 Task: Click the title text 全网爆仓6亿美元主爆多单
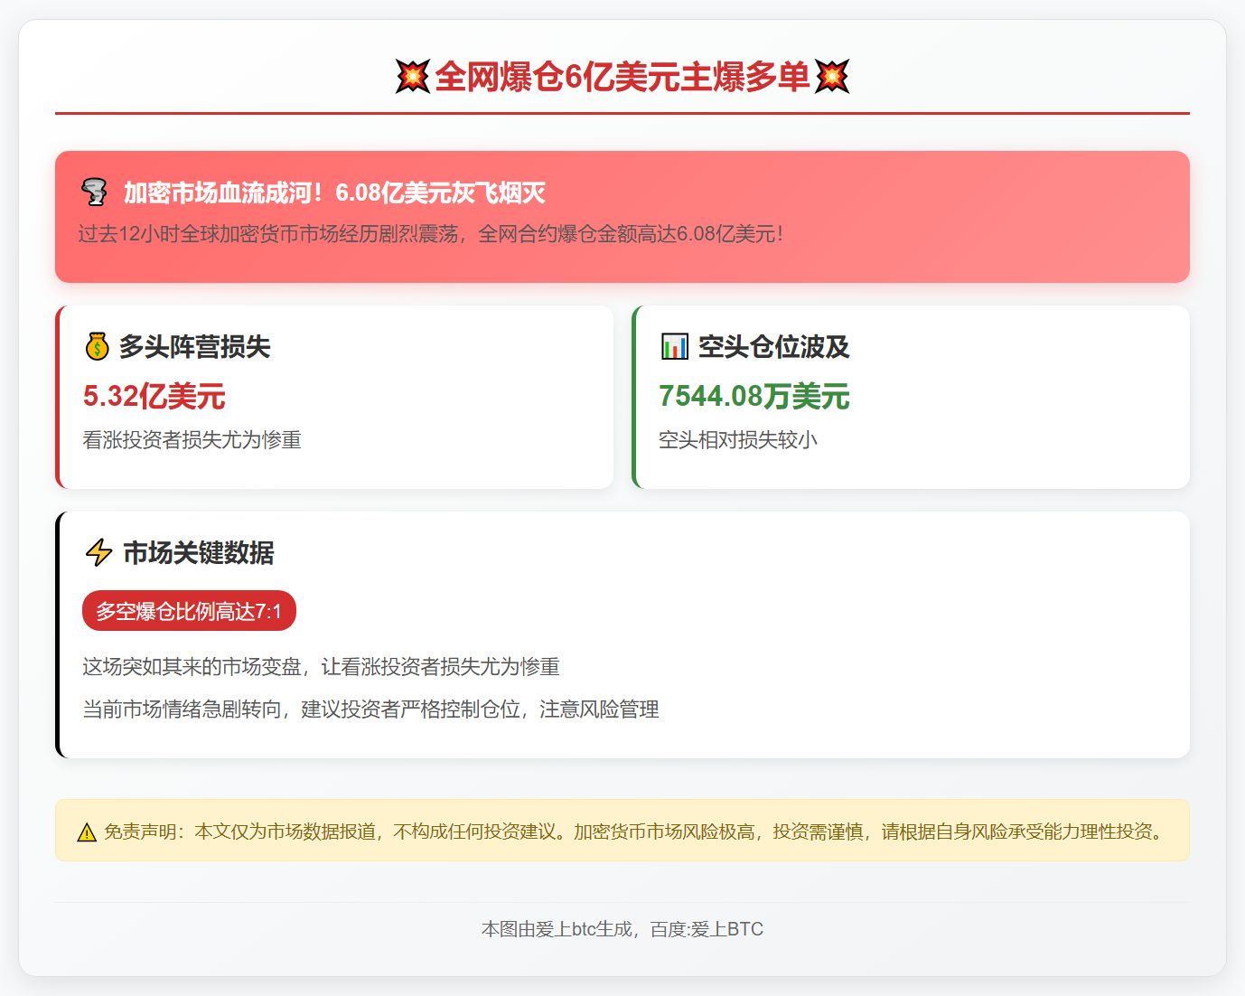coord(622,77)
